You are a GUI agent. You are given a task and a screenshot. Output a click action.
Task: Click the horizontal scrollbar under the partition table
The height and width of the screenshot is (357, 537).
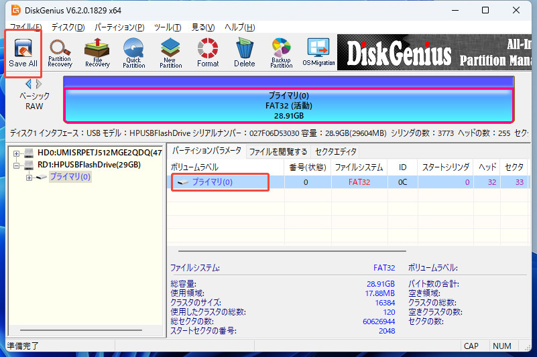pos(292,251)
